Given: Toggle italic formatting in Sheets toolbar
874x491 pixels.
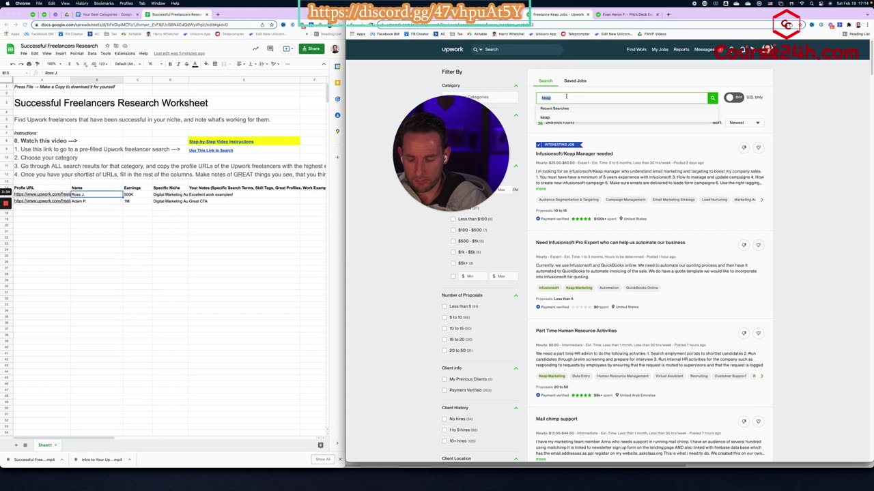Looking at the screenshot, I should coord(178,64).
